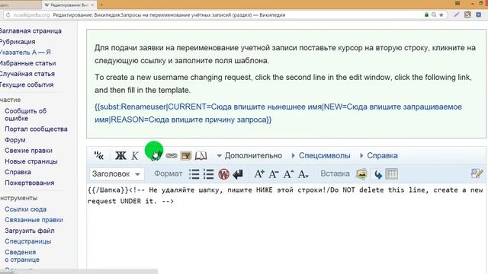This screenshot has width=488, height=274.
Task: Go to Заглавная страница
Action: (30, 30)
